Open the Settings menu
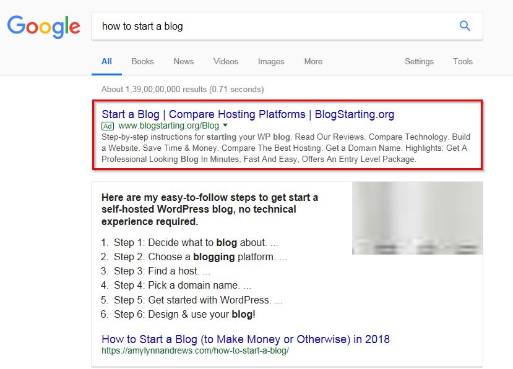 click(x=419, y=61)
